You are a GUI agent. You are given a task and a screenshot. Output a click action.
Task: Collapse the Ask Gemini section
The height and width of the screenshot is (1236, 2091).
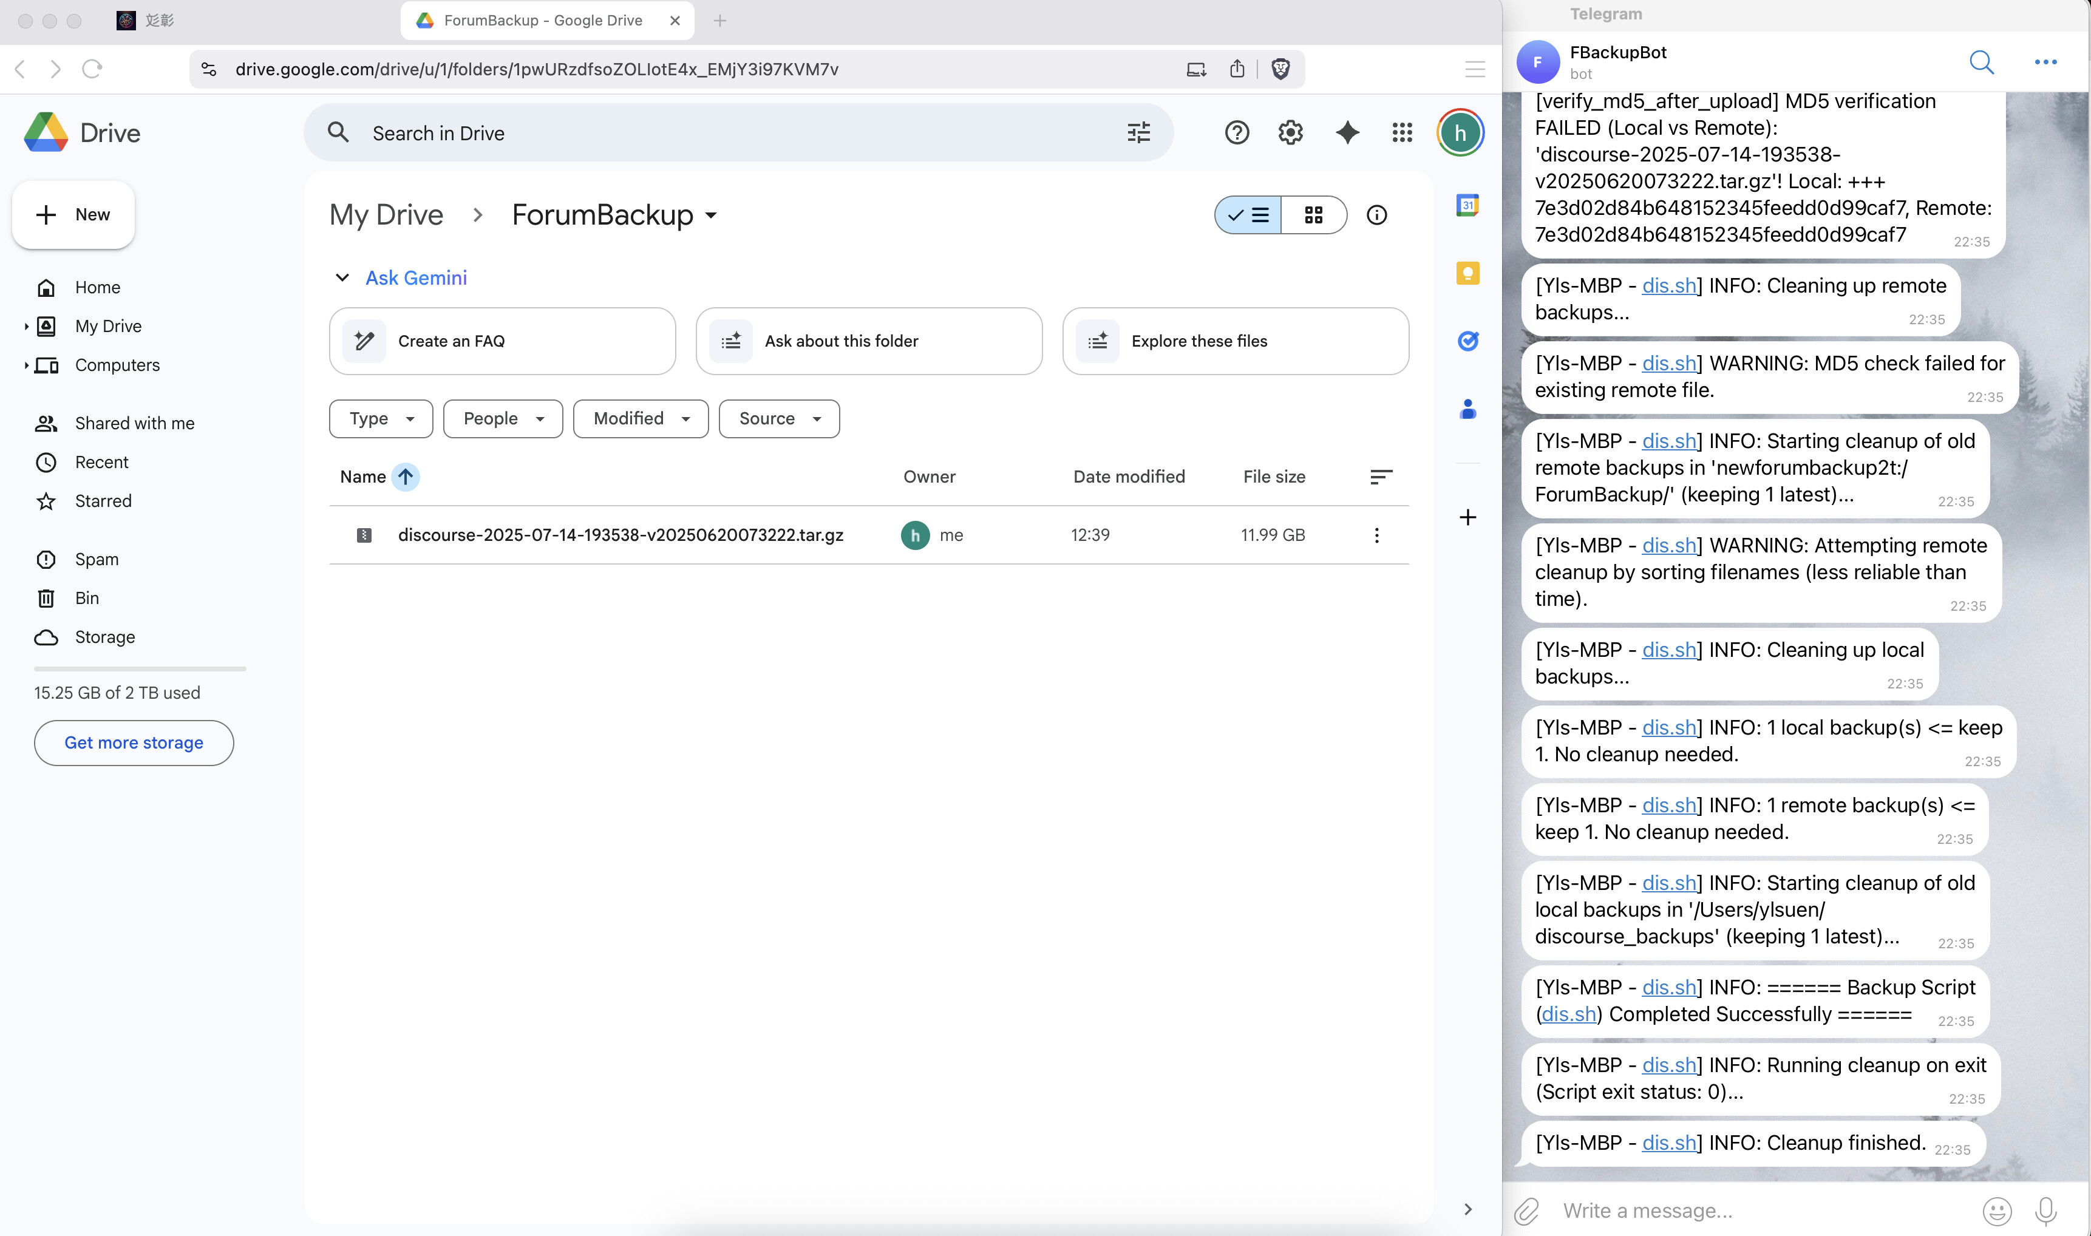pos(342,277)
